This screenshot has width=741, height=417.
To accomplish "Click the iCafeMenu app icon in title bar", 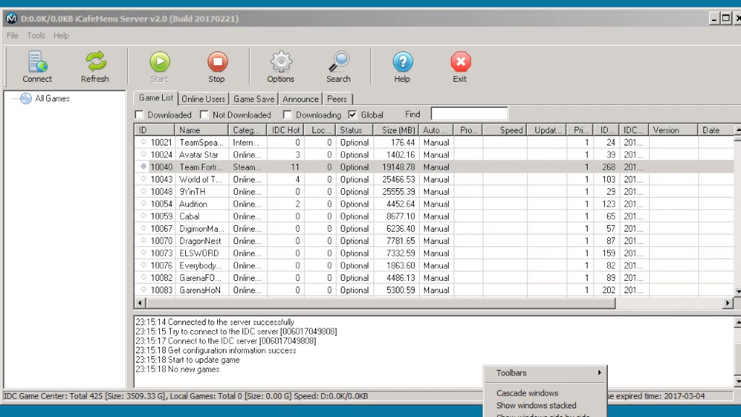I will (x=11, y=19).
